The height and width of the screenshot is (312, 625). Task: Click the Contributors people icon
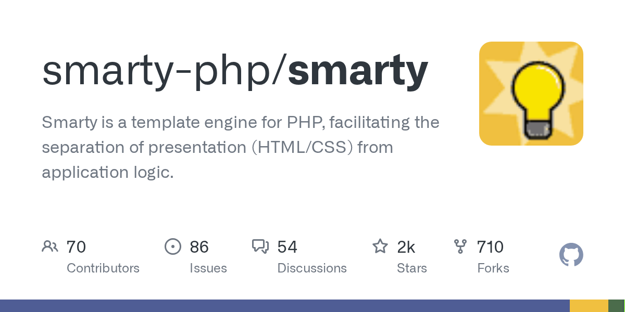pyautogui.click(x=50, y=246)
